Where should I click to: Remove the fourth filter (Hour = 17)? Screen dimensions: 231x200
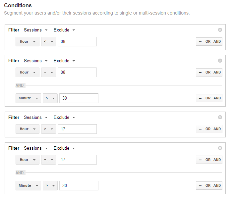click(220, 148)
